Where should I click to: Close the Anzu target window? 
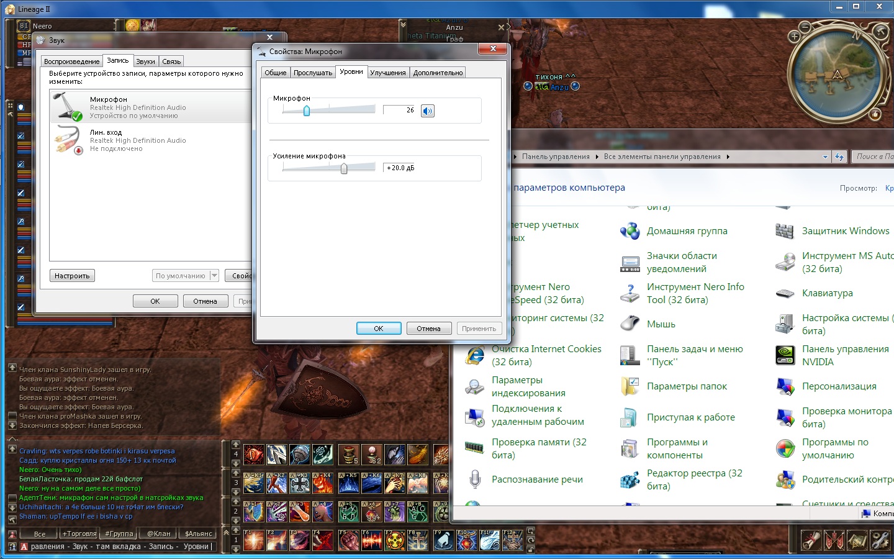[x=501, y=27]
